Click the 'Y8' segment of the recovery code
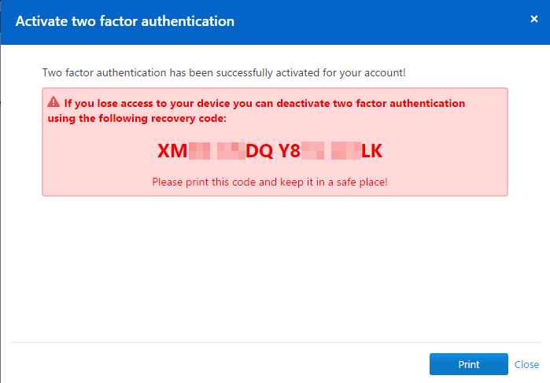This screenshot has width=550, height=383. [290, 151]
